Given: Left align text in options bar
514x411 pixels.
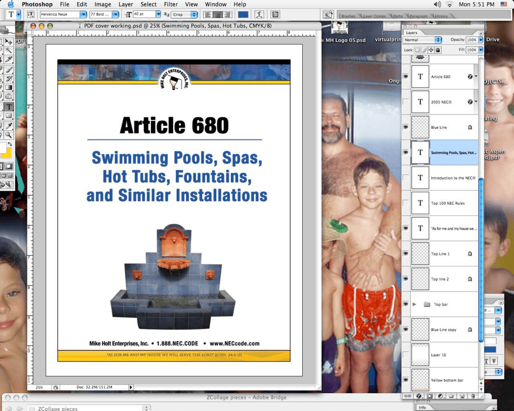Looking at the screenshot, I should click(207, 15).
